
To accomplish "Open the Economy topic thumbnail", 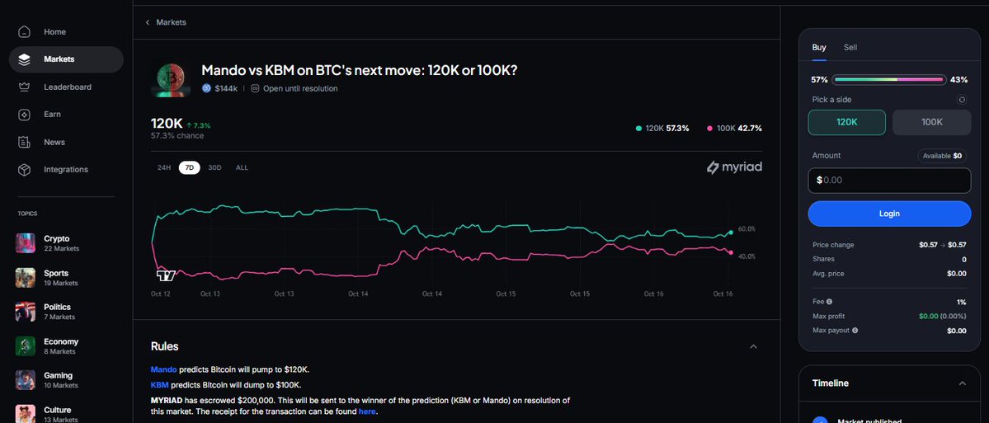I will tap(26, 345).
